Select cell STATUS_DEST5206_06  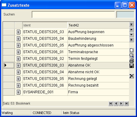[x=45, y=85]
